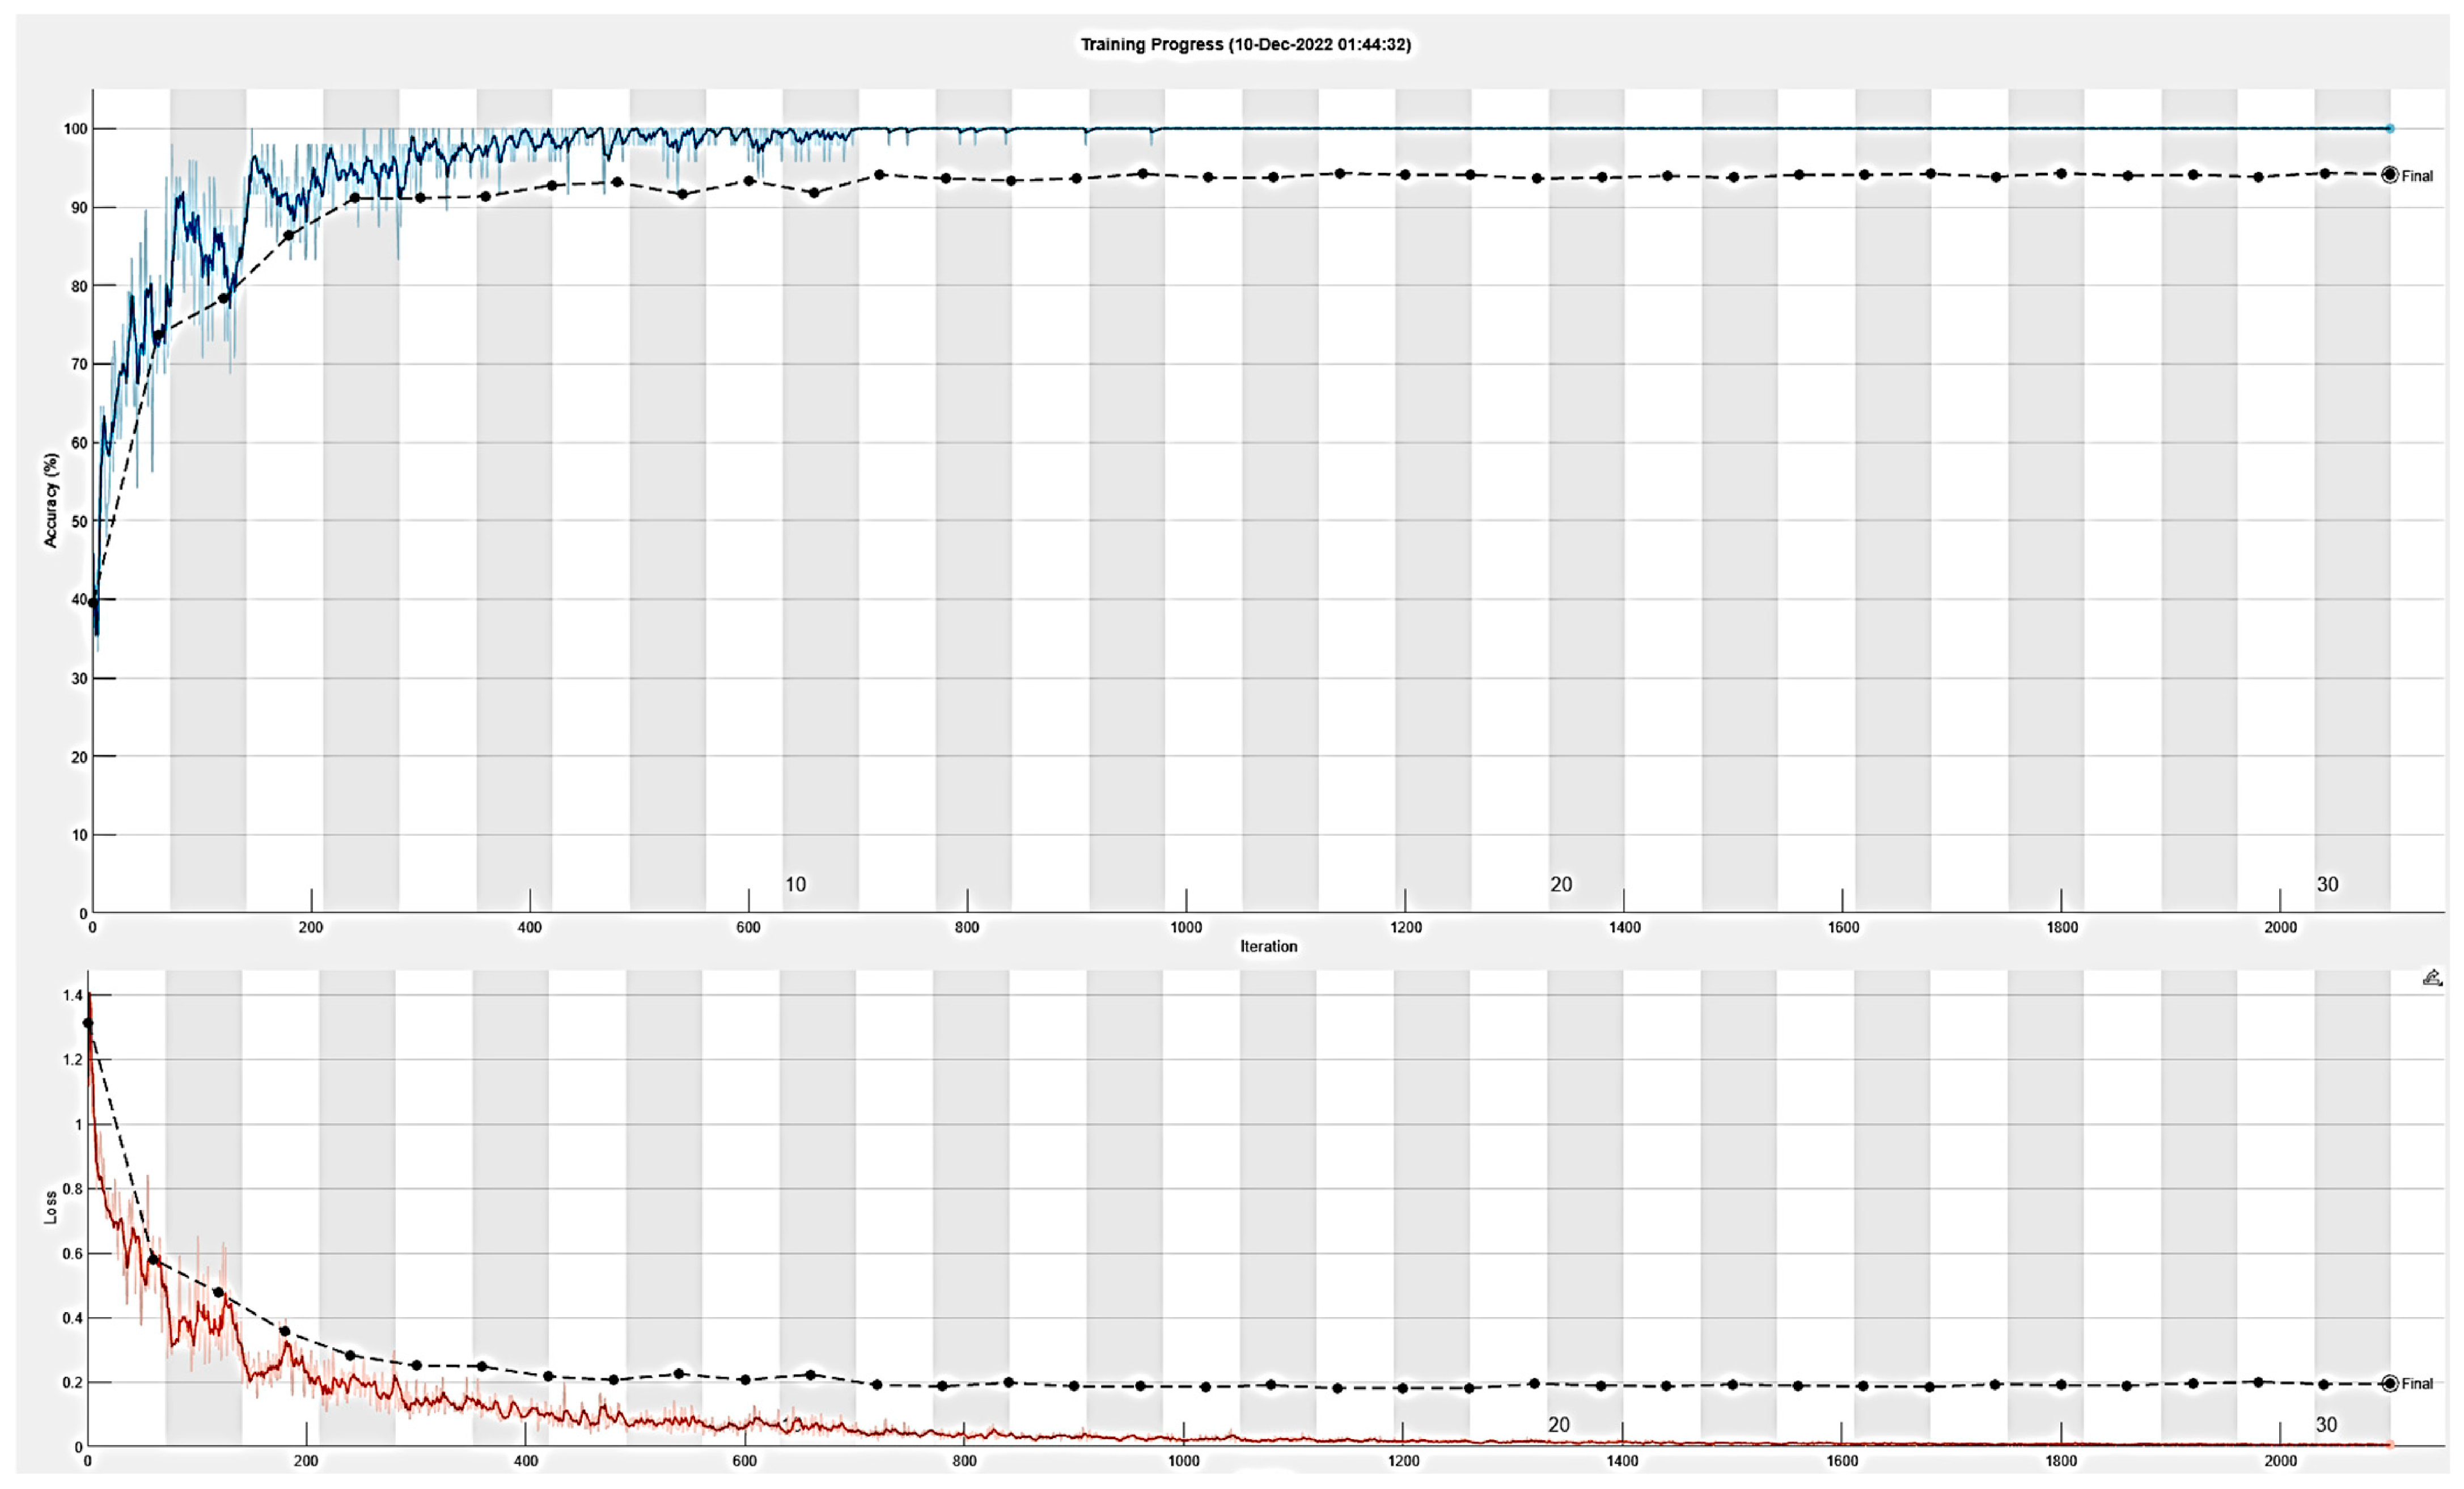This screenshot has height=1489, width=2464.
Task: Click light blue training accuracy endpoint dot
Action: 2390,128
